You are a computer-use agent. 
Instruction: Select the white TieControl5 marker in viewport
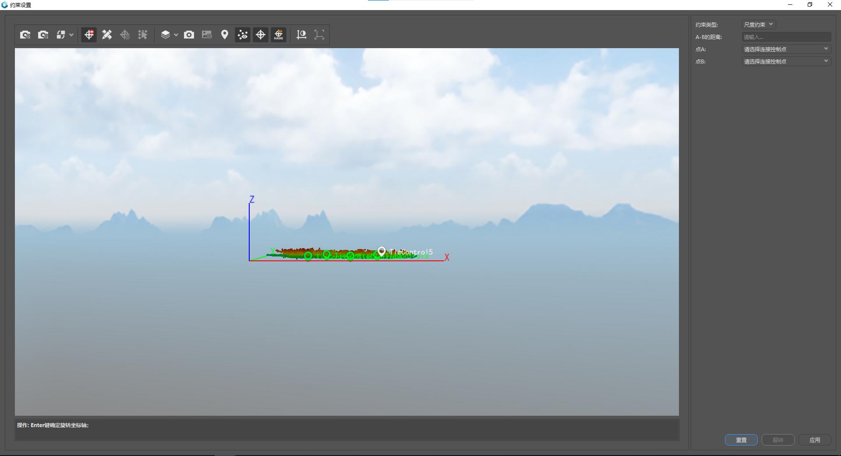[382, 251]
